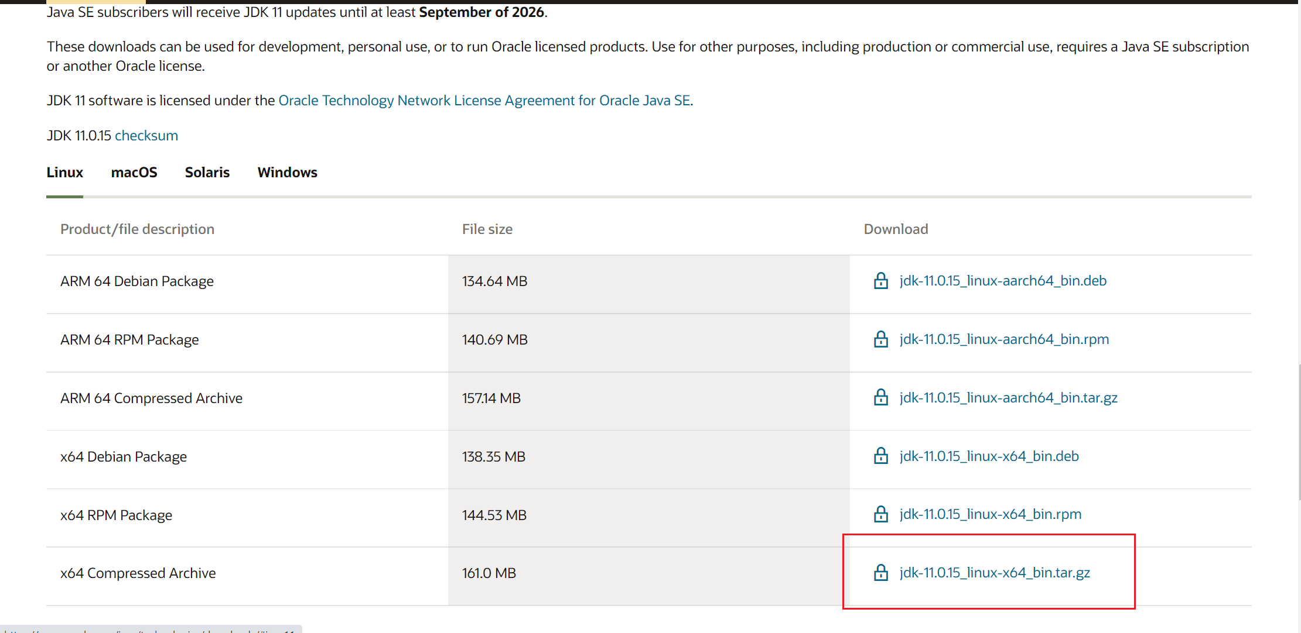Viewport: 1301px width, 633px height.
Task: Download jdk-11.0.15_linux-x64_bin.deb
Action: 989,456
